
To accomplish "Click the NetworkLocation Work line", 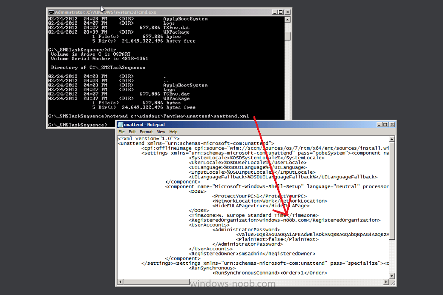I will (270, 201).
